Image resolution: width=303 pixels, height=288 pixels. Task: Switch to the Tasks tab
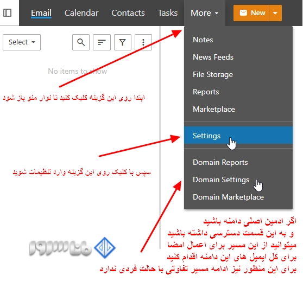click(168, 13)
